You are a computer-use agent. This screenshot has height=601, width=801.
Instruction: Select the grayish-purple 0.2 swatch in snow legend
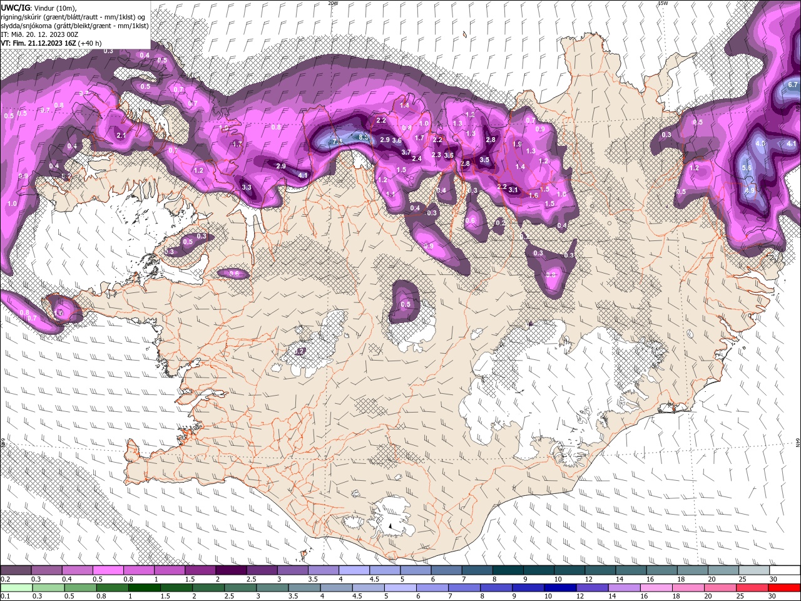click(16, 570)
